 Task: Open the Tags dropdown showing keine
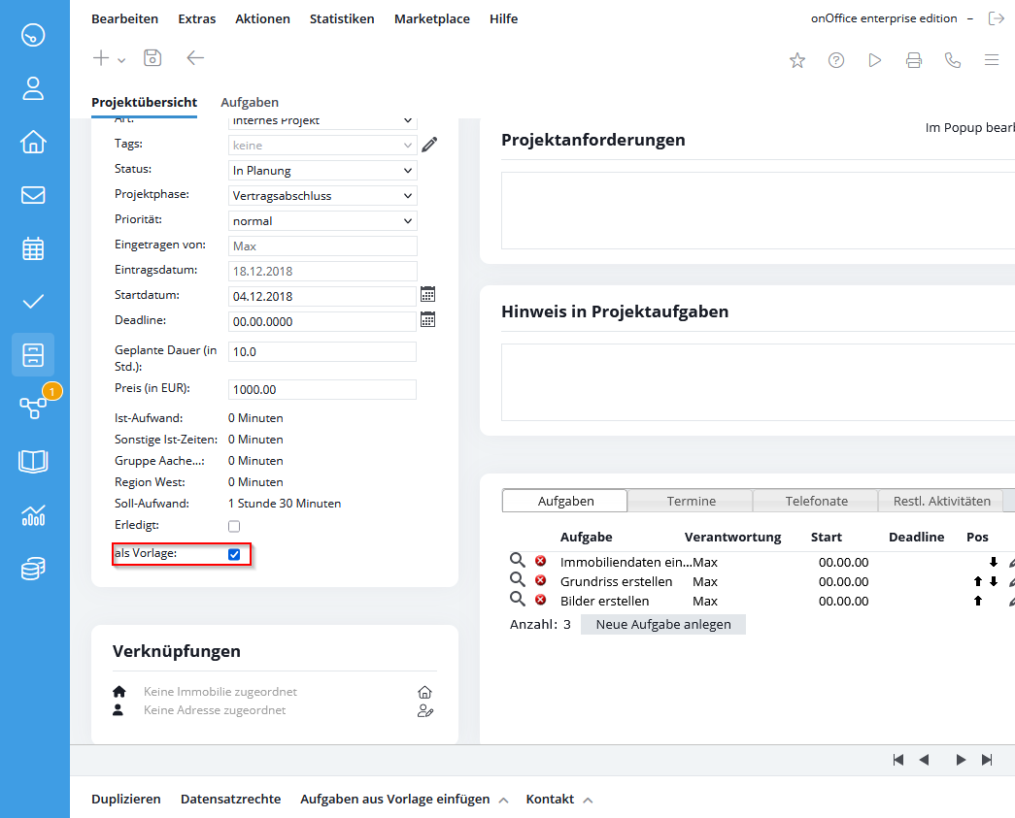click(x=322, y=146)
